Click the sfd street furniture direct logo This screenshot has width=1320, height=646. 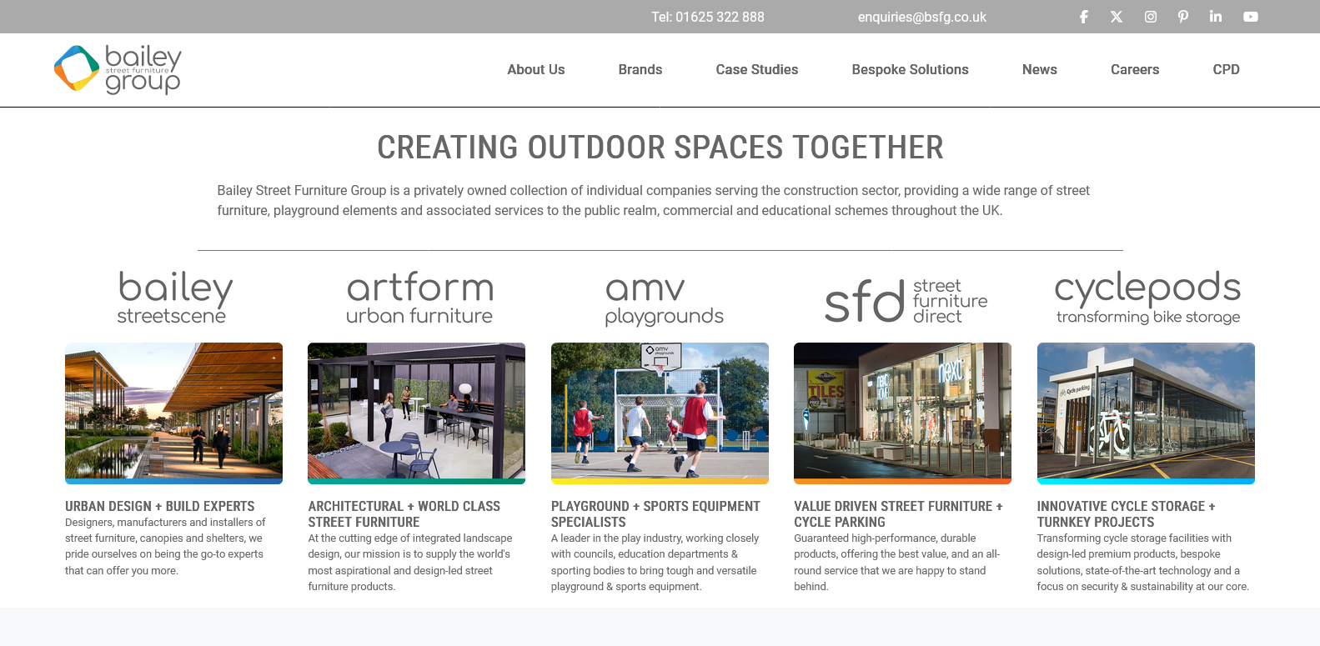tap(906, 300)
